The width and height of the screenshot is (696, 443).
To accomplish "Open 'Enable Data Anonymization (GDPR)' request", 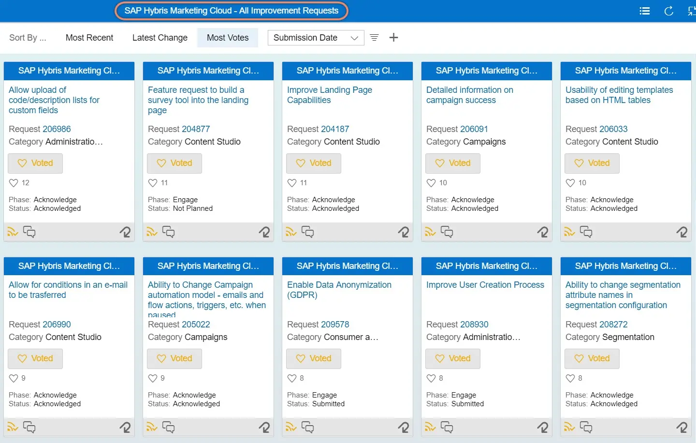I will (x=339, y=290).
